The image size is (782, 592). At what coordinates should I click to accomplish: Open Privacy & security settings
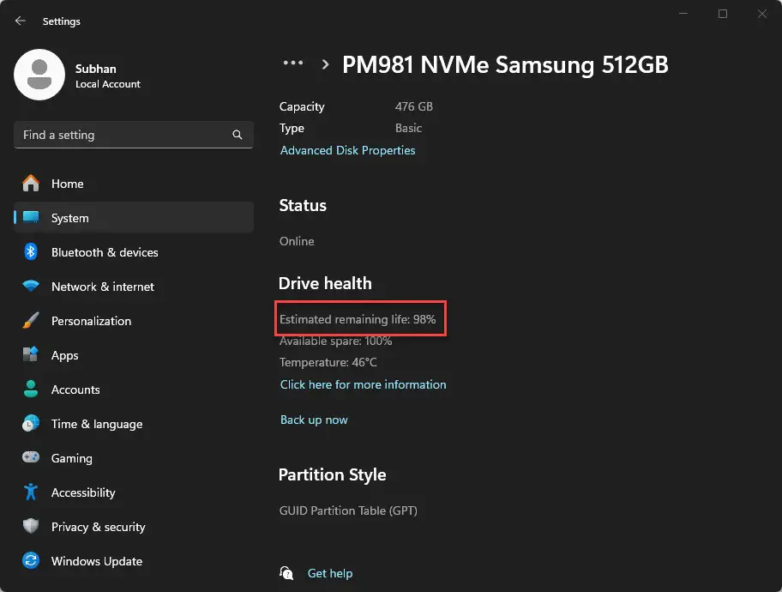click(99, 527)
